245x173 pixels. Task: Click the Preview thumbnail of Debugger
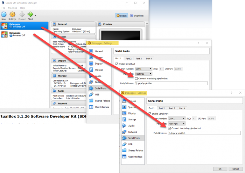pyautogui.click(x=121, y=35)
